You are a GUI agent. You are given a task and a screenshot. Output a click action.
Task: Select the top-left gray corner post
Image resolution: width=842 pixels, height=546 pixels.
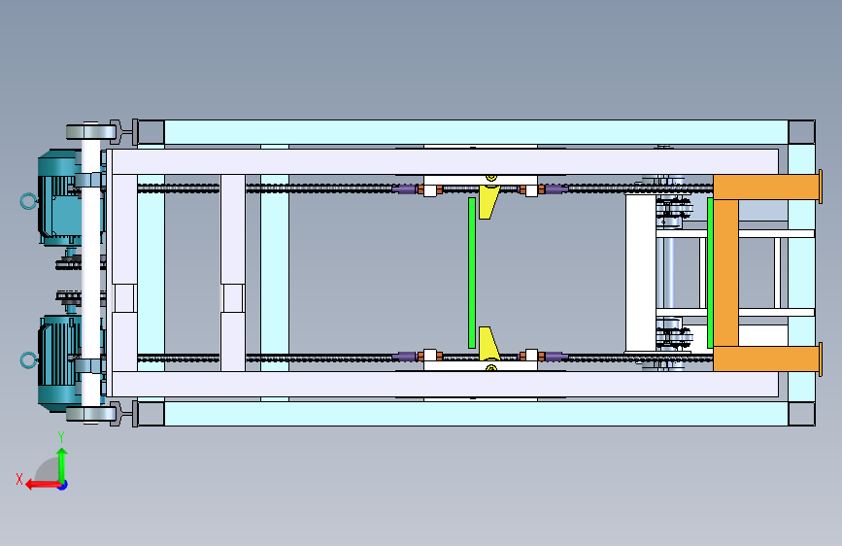click(151, 132)
